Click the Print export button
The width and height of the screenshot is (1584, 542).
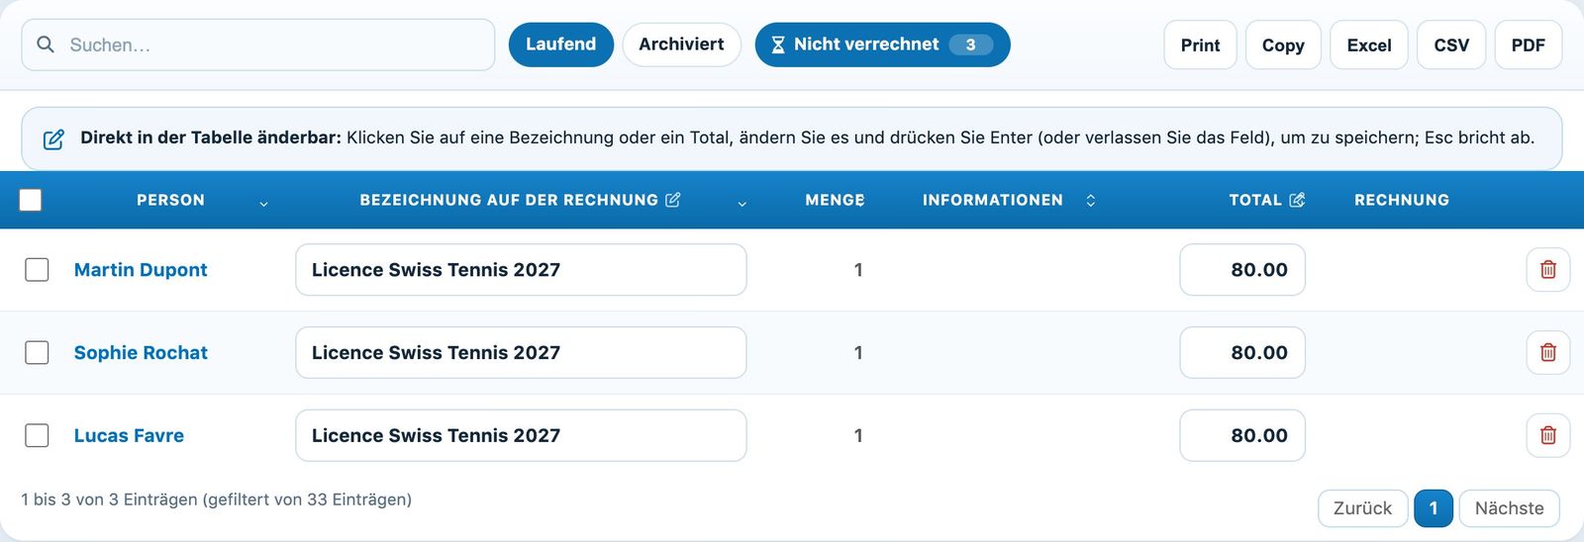1200,45
